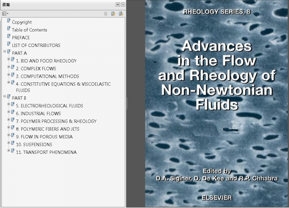Jump to LIST OF CONTRIBUTORS bookmark
289x208 pixels.
pyautogui.click(x=36, y=45)
